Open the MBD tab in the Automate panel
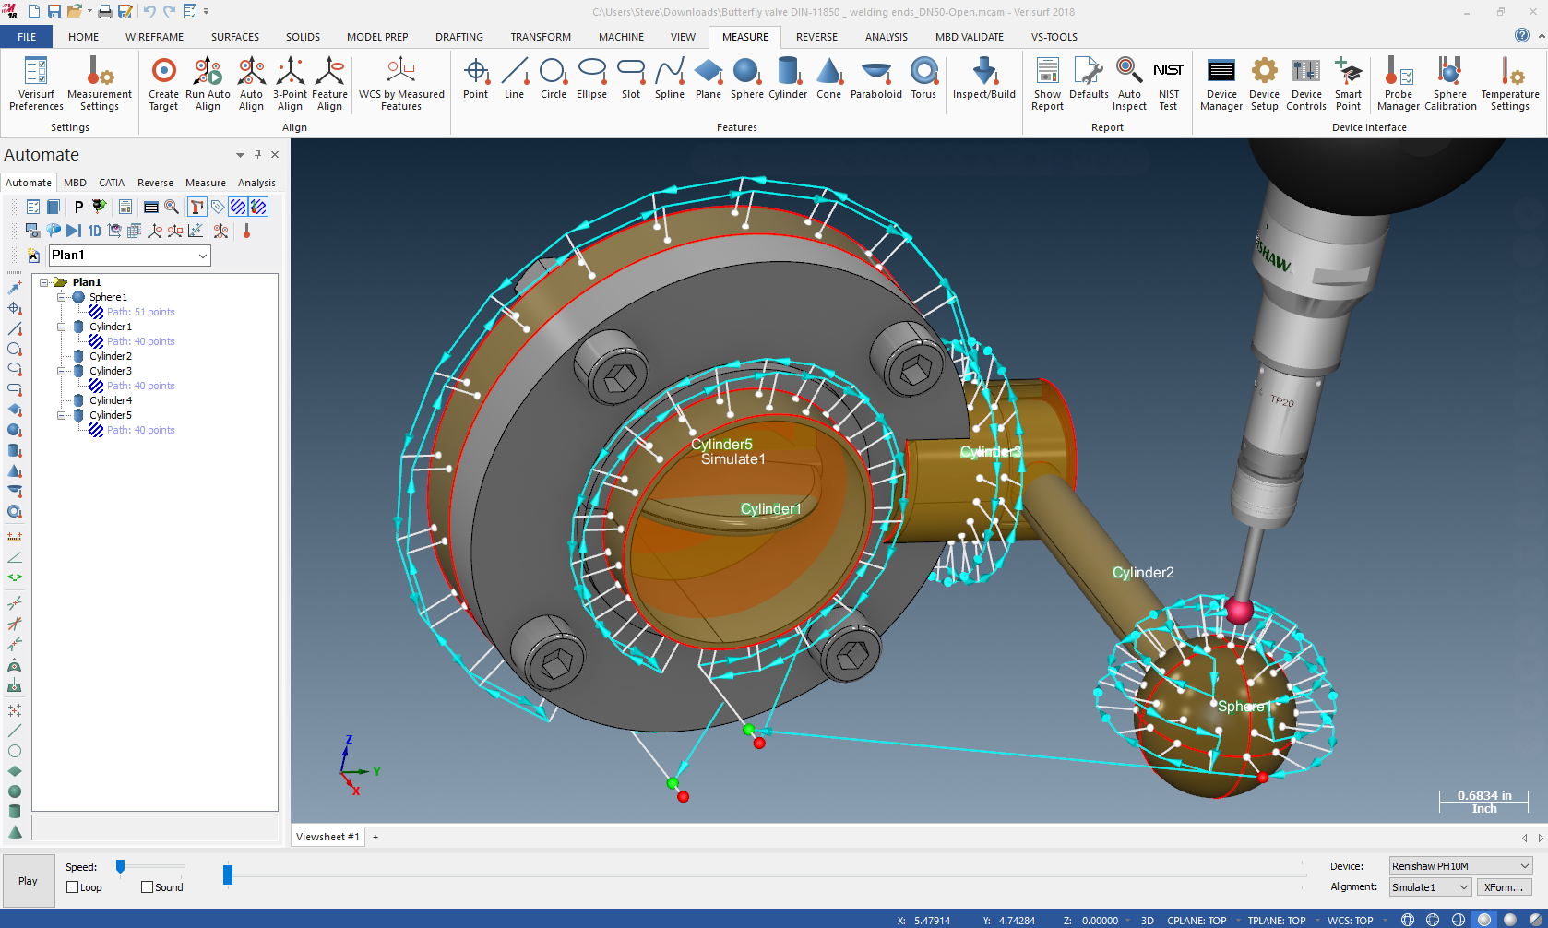 pyautogui.click(x=74, y=183)
